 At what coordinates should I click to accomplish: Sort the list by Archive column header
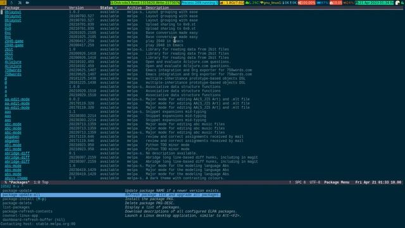(x=134, y=8)
